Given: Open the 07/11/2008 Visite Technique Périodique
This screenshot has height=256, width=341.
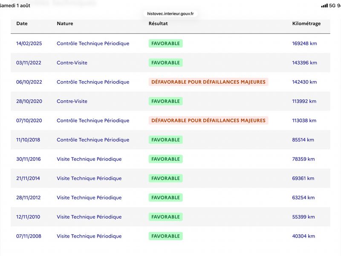Looking at the screenshot, I should click(89, 236).
